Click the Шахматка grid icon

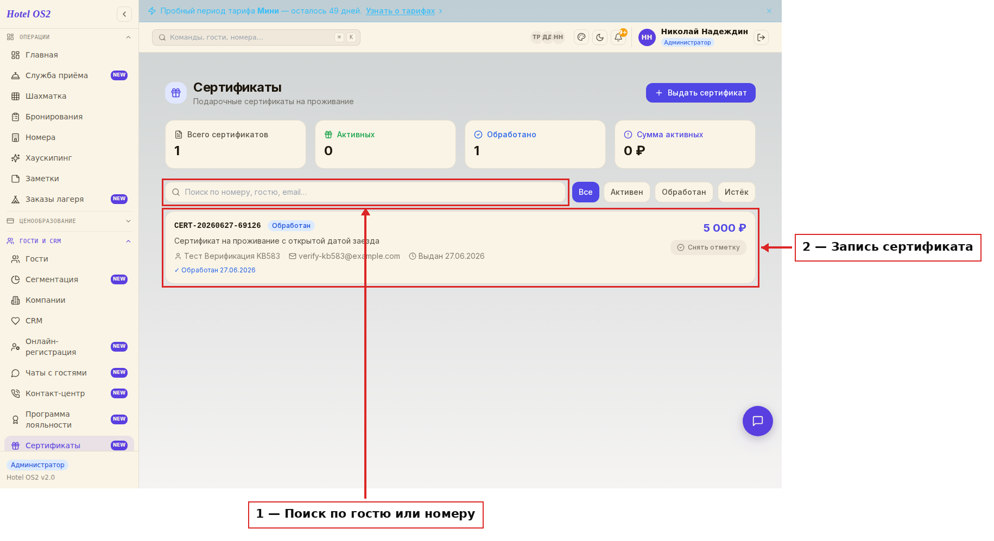pyautogui.click(x=16, y=96)
